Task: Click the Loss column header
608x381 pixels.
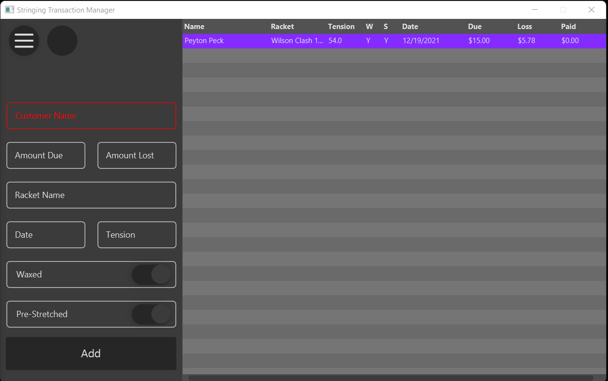Action: point(525,27)
